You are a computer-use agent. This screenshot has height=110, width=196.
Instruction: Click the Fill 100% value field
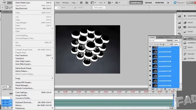(x=176, y=45)
